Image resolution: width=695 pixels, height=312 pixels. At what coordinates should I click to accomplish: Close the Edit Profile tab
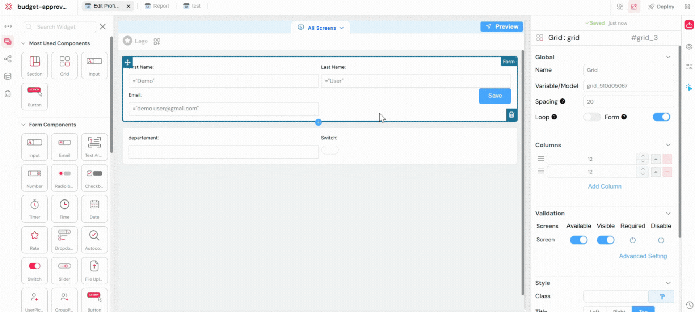click(x=129, y=6)
